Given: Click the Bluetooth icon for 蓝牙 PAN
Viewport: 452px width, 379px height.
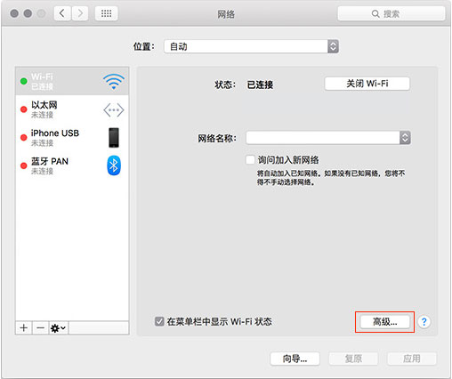Looking at the screenshot, I should point(114,165).
